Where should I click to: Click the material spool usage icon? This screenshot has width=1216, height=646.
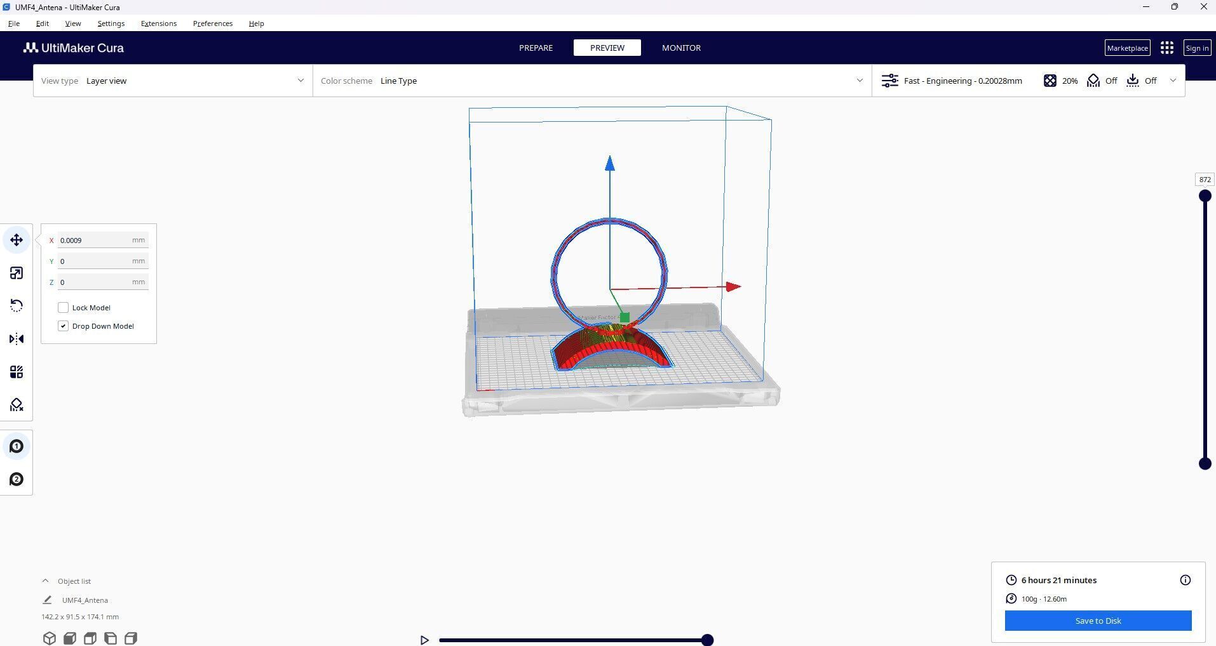[x=1011, y=598]
